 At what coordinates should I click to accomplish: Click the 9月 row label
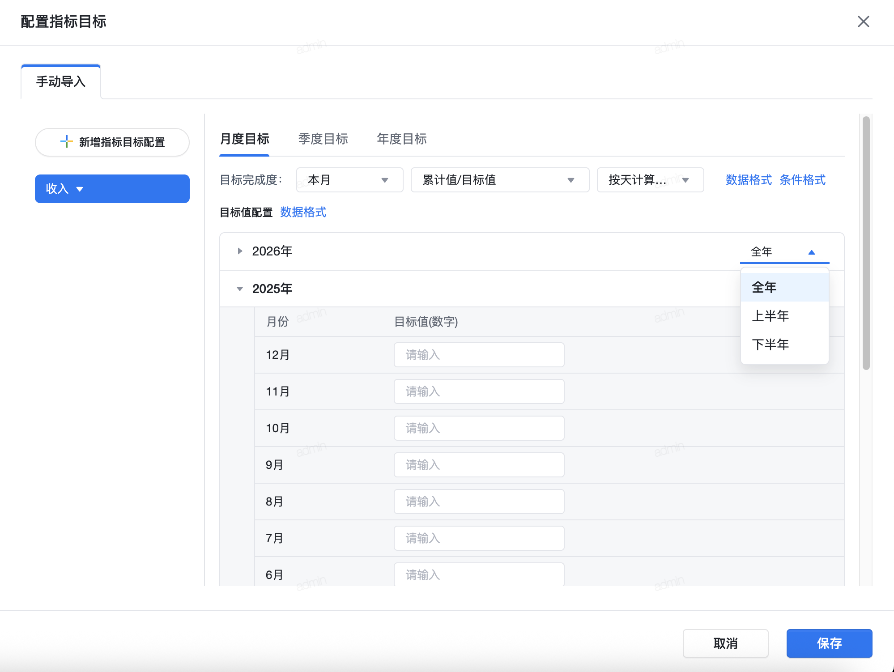coord(274,465)
